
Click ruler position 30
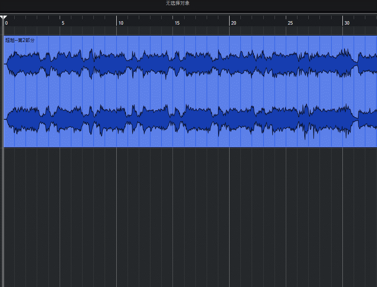click(347, 23)
